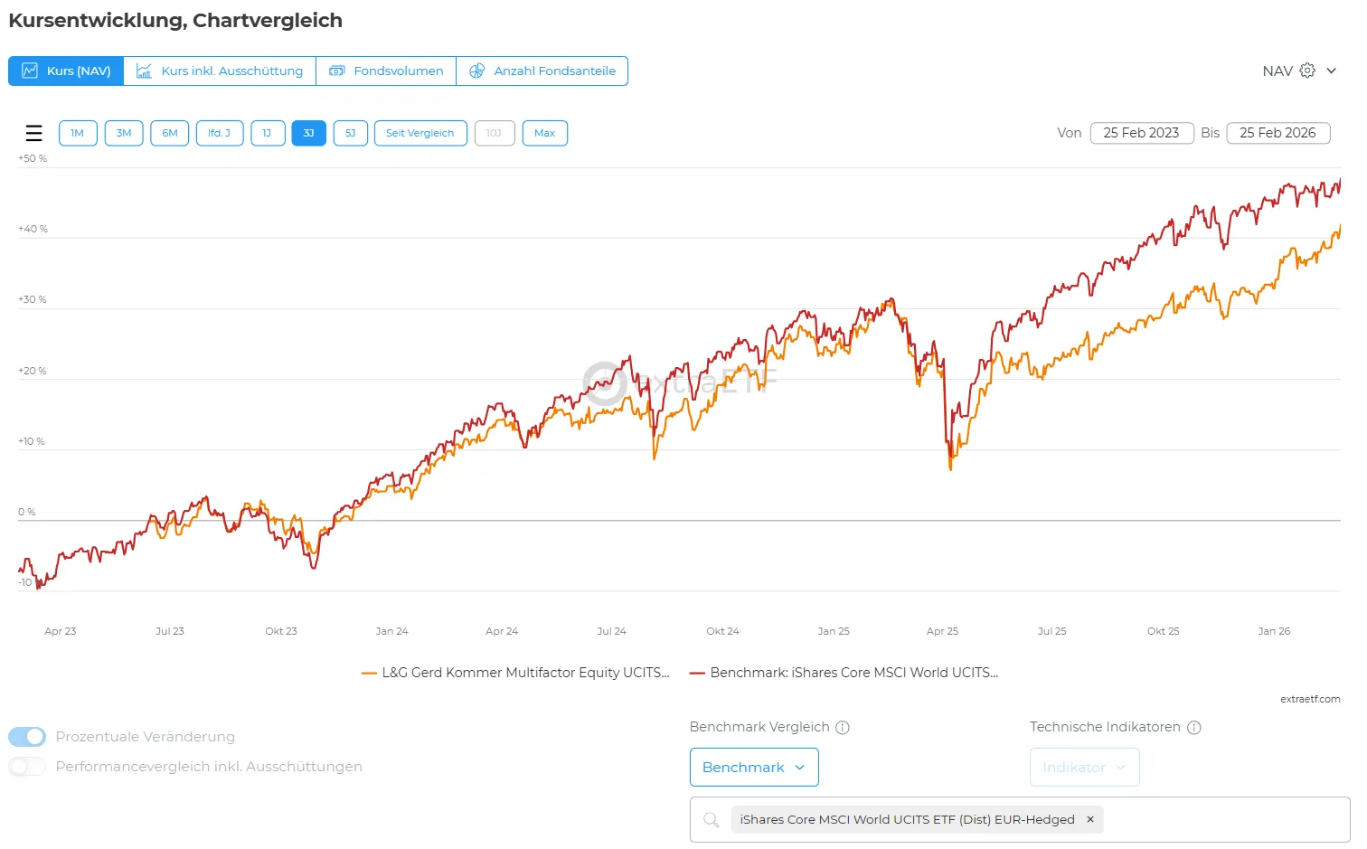Click the Von start date field
This screenshot has height=849, width=1367.
(1141, 133)
